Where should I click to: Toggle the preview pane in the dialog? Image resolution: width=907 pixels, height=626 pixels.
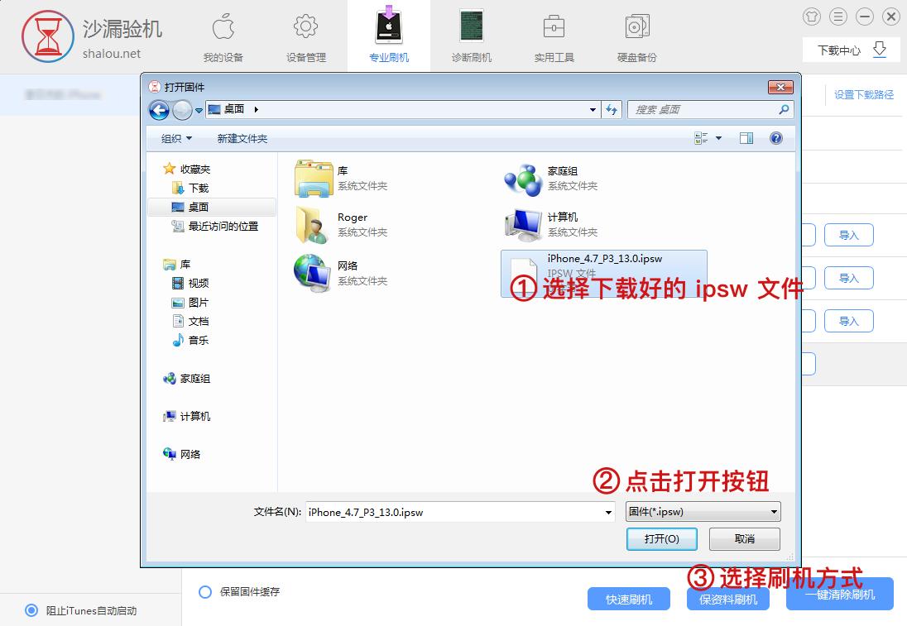click(746, 138)
